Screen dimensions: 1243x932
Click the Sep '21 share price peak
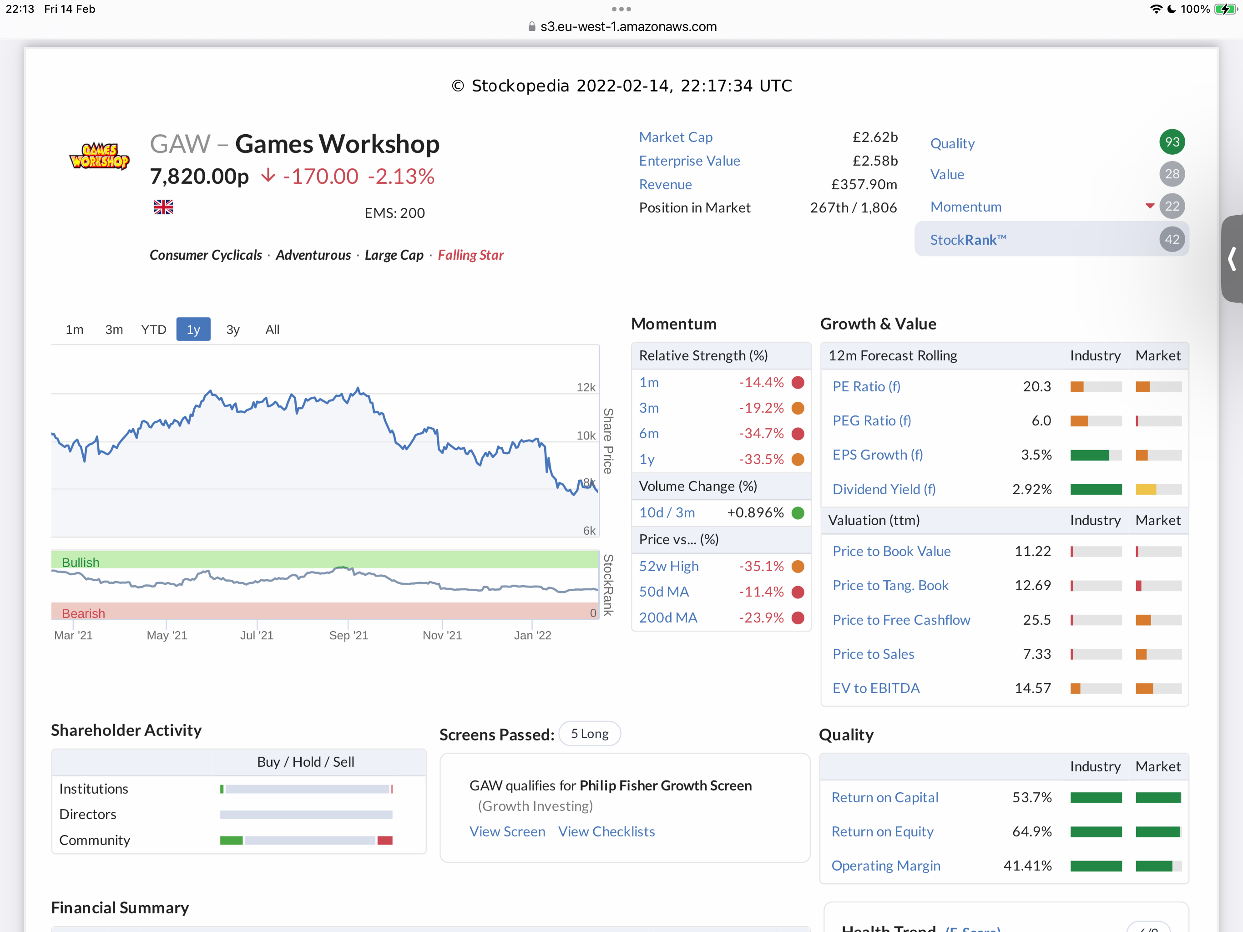point(358,389)
